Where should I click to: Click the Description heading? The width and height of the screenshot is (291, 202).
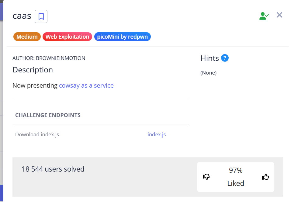tap(33, 70)
